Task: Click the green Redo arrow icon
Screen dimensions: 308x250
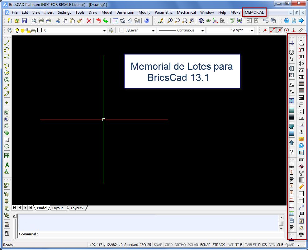Action: 106,21
